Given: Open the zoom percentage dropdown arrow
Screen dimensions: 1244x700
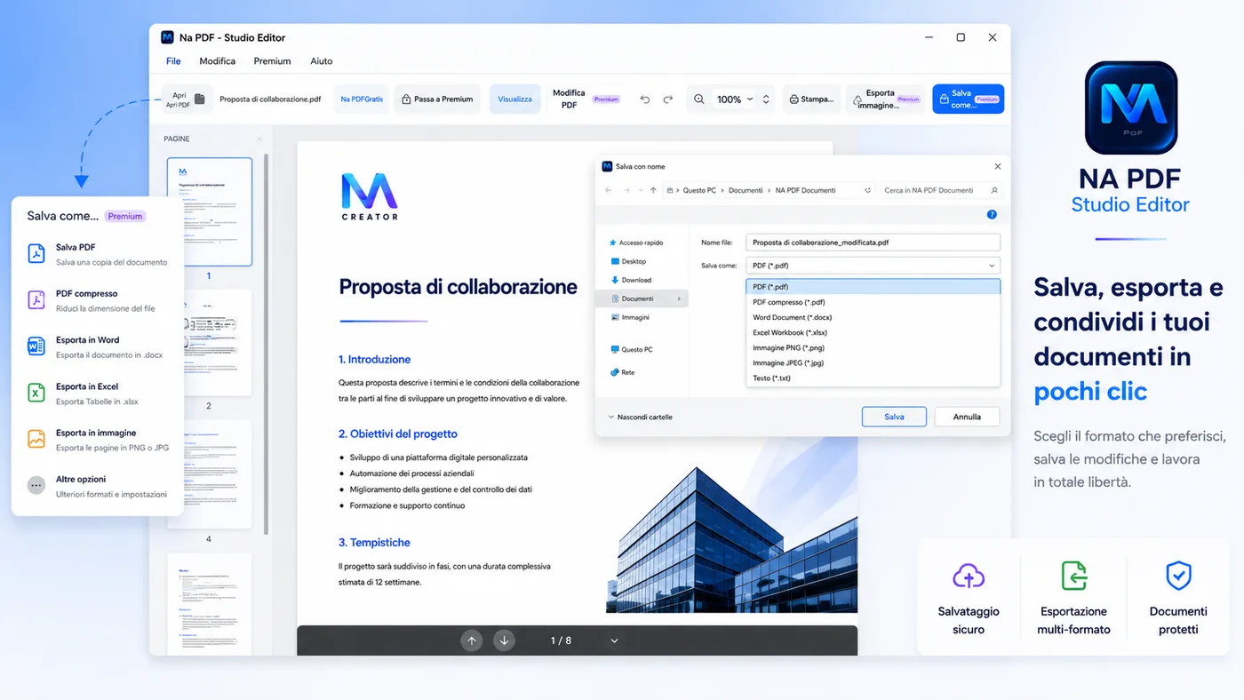Looking at the screenshot, I should click(750, 99).
